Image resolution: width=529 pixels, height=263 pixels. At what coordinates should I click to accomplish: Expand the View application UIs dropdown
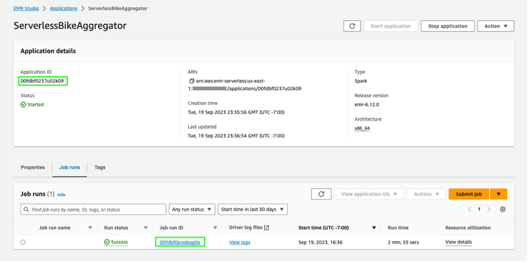[369, 194]
